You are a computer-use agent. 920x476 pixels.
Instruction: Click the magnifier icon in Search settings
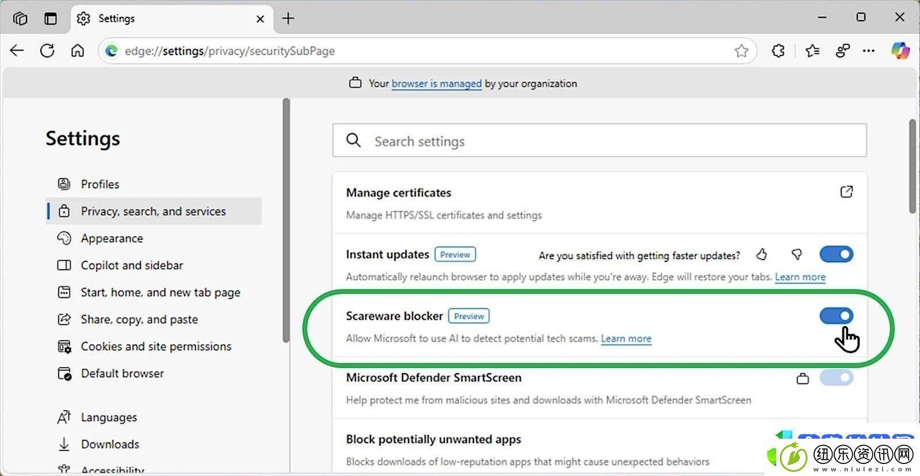[354, 141]
